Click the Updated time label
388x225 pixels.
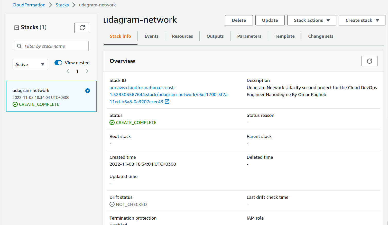click(x=123, y=176)
